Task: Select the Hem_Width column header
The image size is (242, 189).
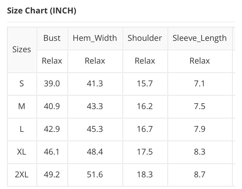Action: coord(95,38)
